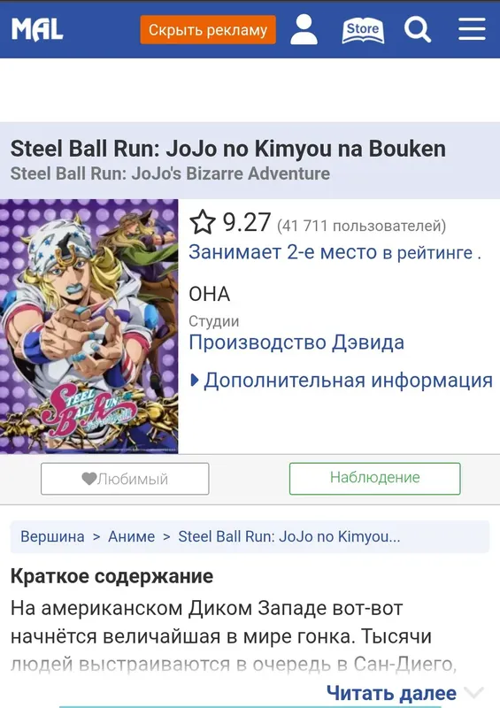Open studio link Производство Дэвида
This screenshot has height=708, width=500.
pyautogui.click(x=296, y=342)
